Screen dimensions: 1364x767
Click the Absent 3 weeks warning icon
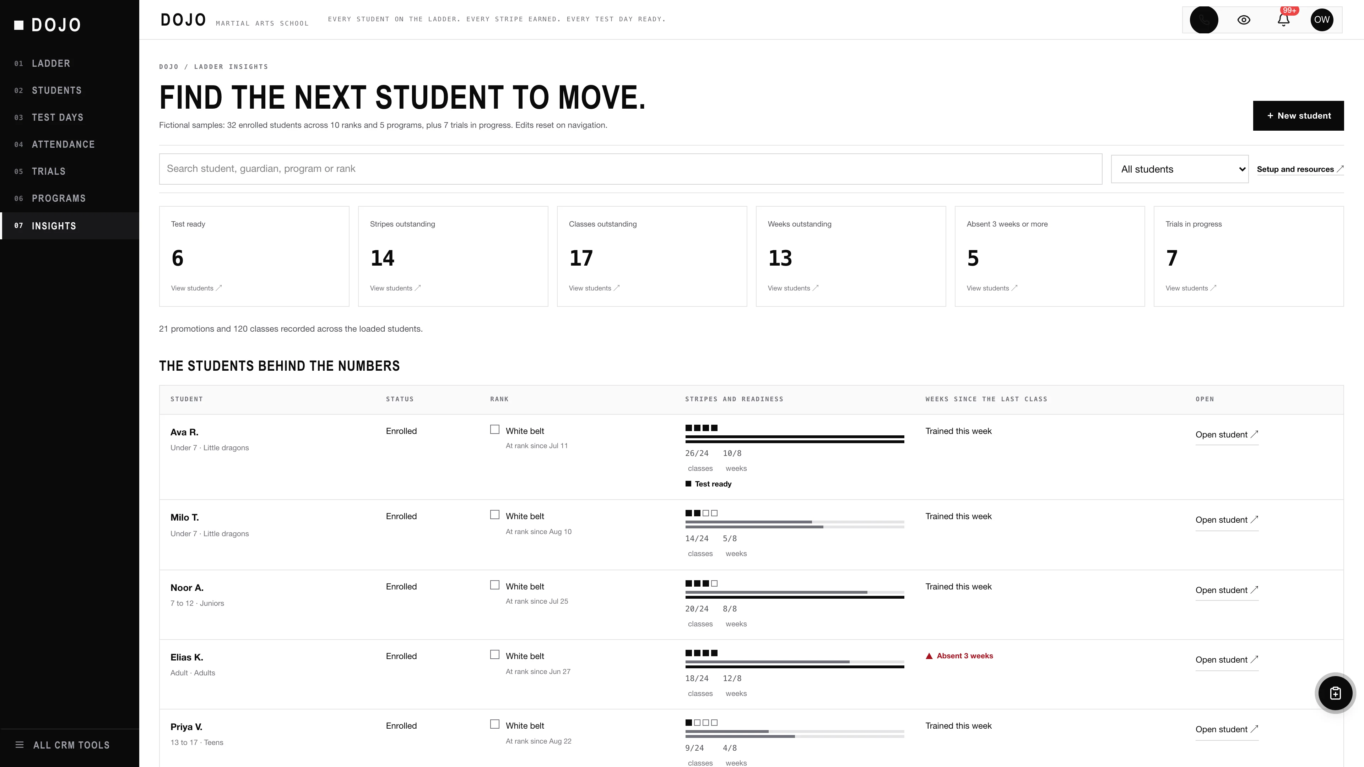(x=929, y=656)
